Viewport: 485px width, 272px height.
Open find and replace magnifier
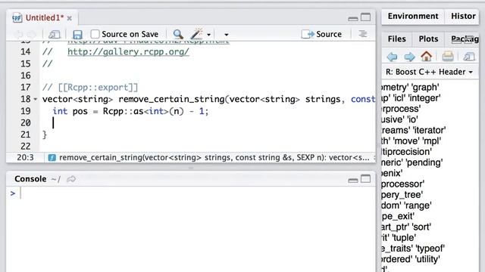coord(178,34)
